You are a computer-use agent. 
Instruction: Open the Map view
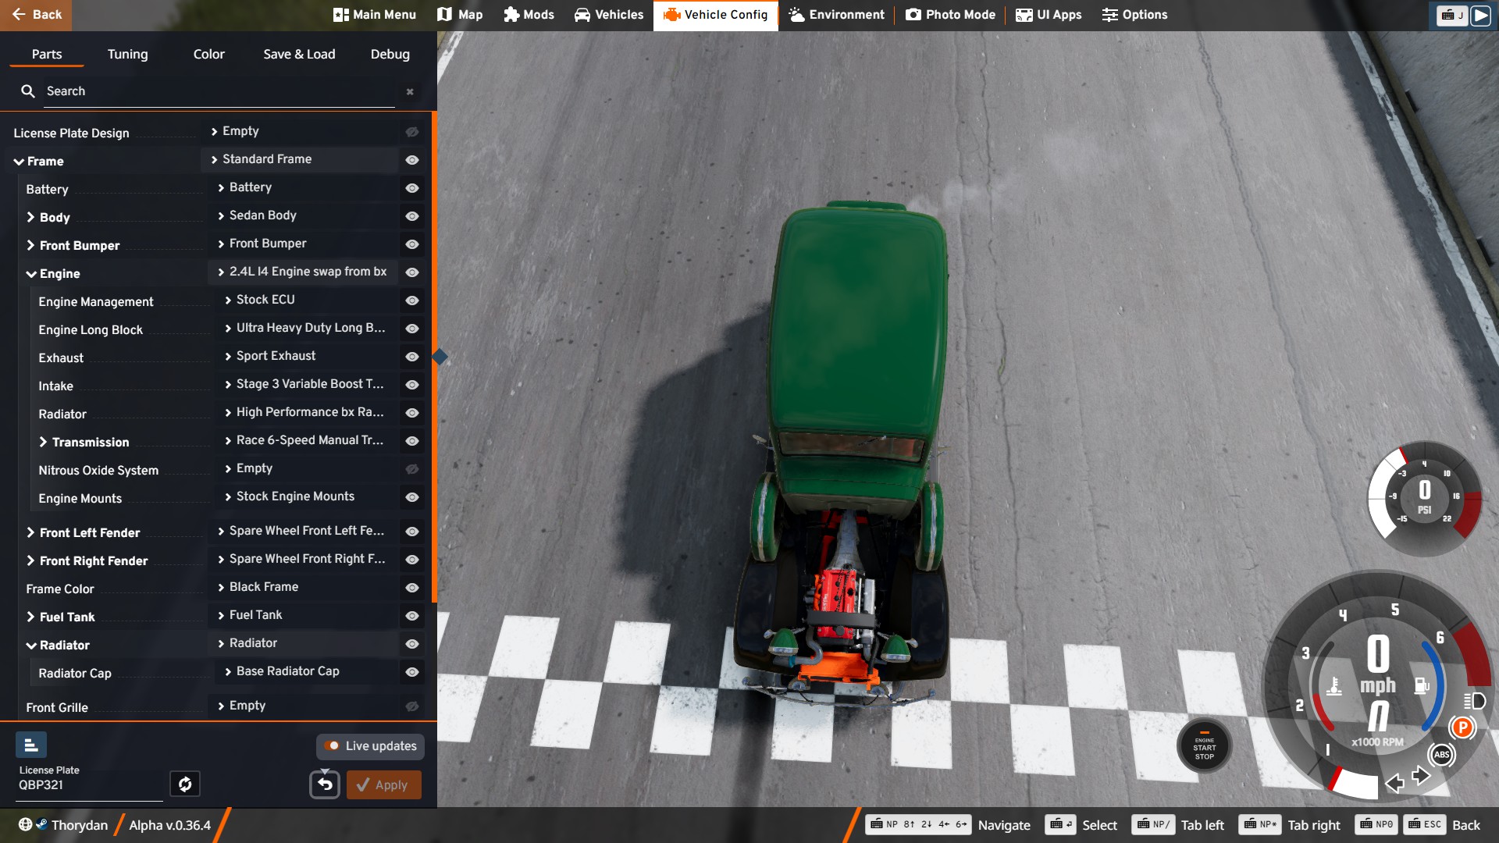pos(460,15)
